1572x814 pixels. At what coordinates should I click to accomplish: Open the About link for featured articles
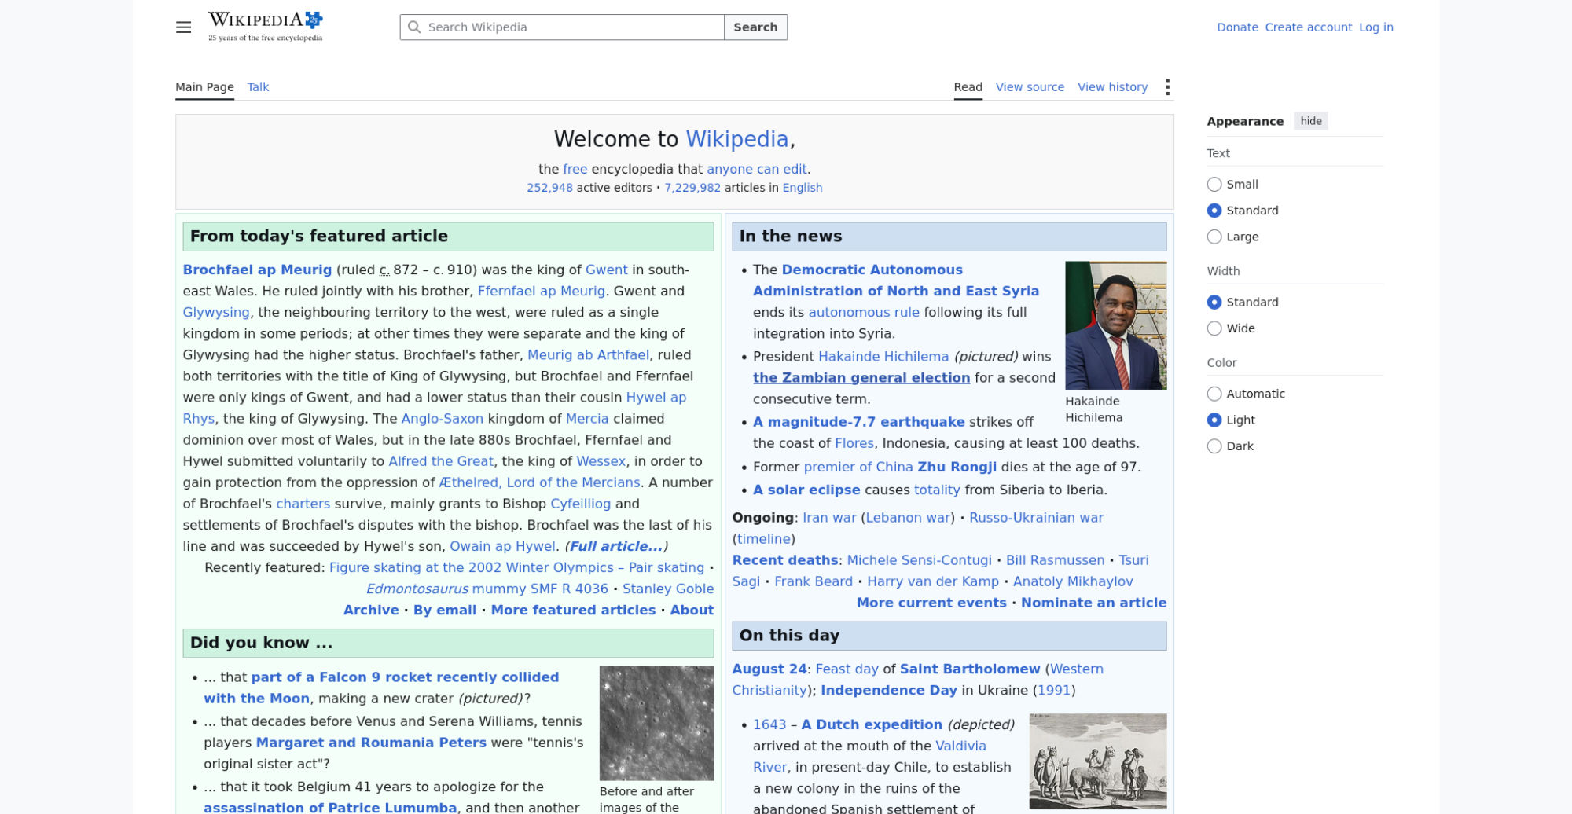coord(692,610)
